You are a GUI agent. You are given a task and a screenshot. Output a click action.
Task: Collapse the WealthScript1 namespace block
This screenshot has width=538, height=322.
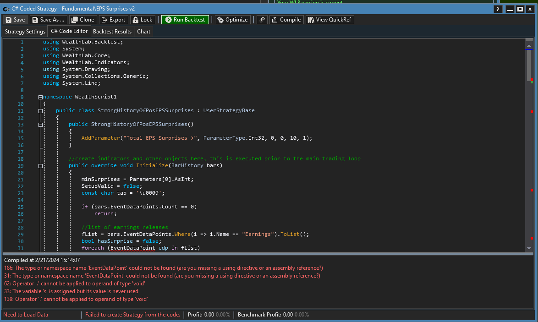(x=40, y=97)
